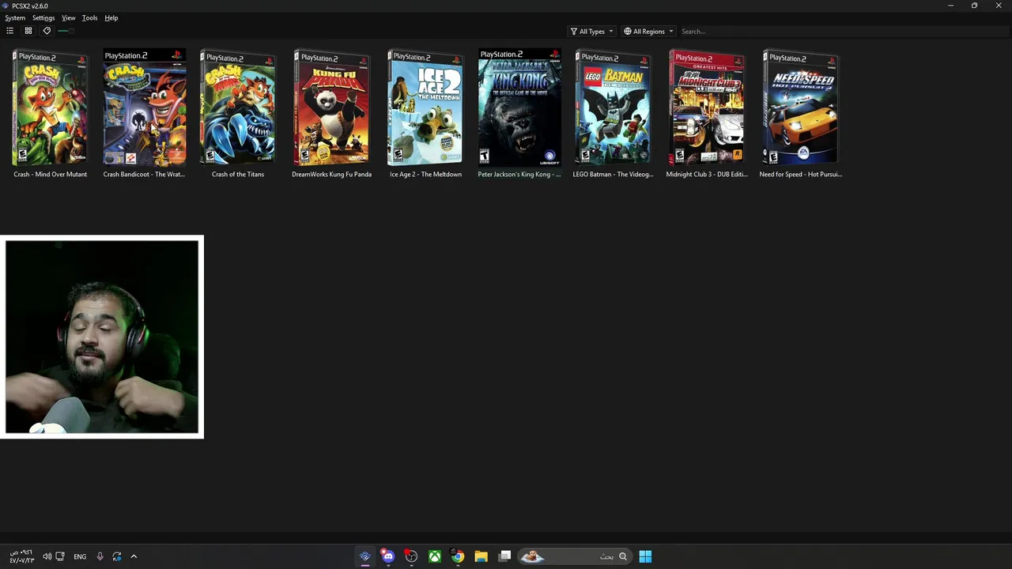
Task: Open OBS Studio from the taskbar
Action: pos(411,556)
